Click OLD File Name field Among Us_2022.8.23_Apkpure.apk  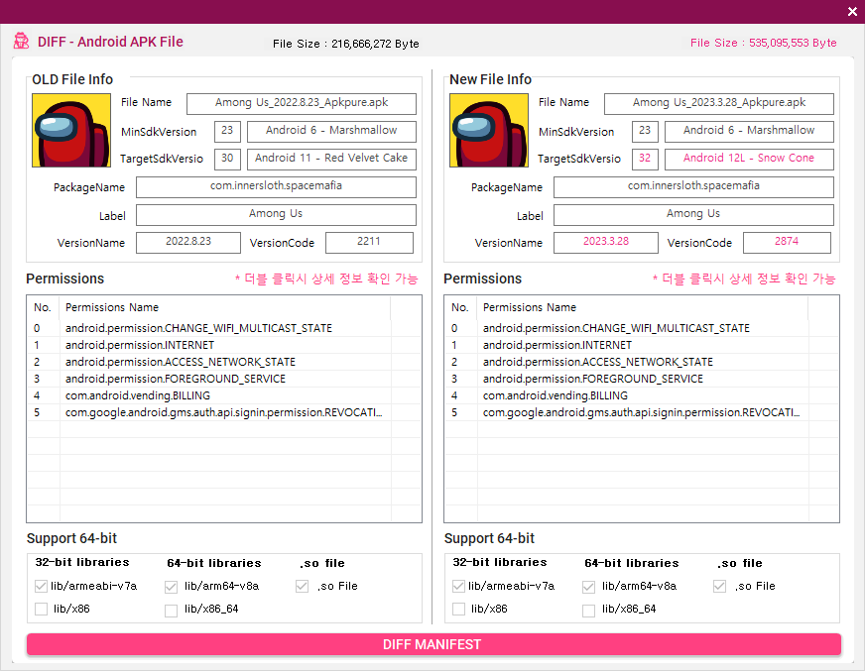coord(302,104)
